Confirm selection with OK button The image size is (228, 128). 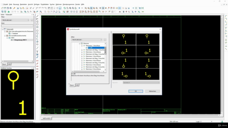[136, 91]
